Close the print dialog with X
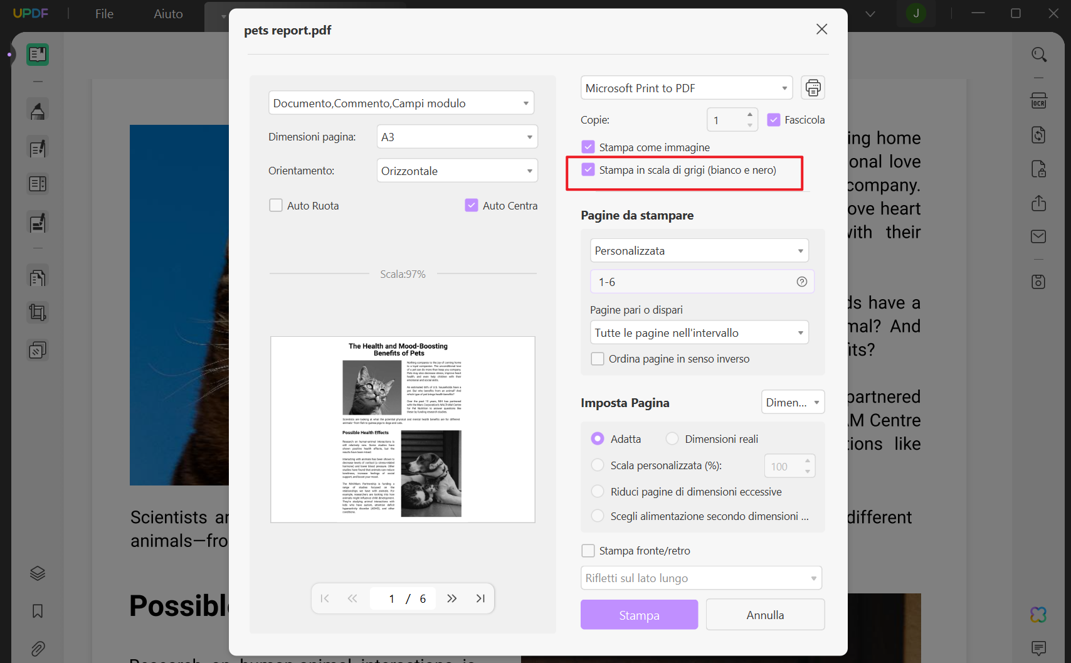 pyautogui.click(x=821, y=29)
